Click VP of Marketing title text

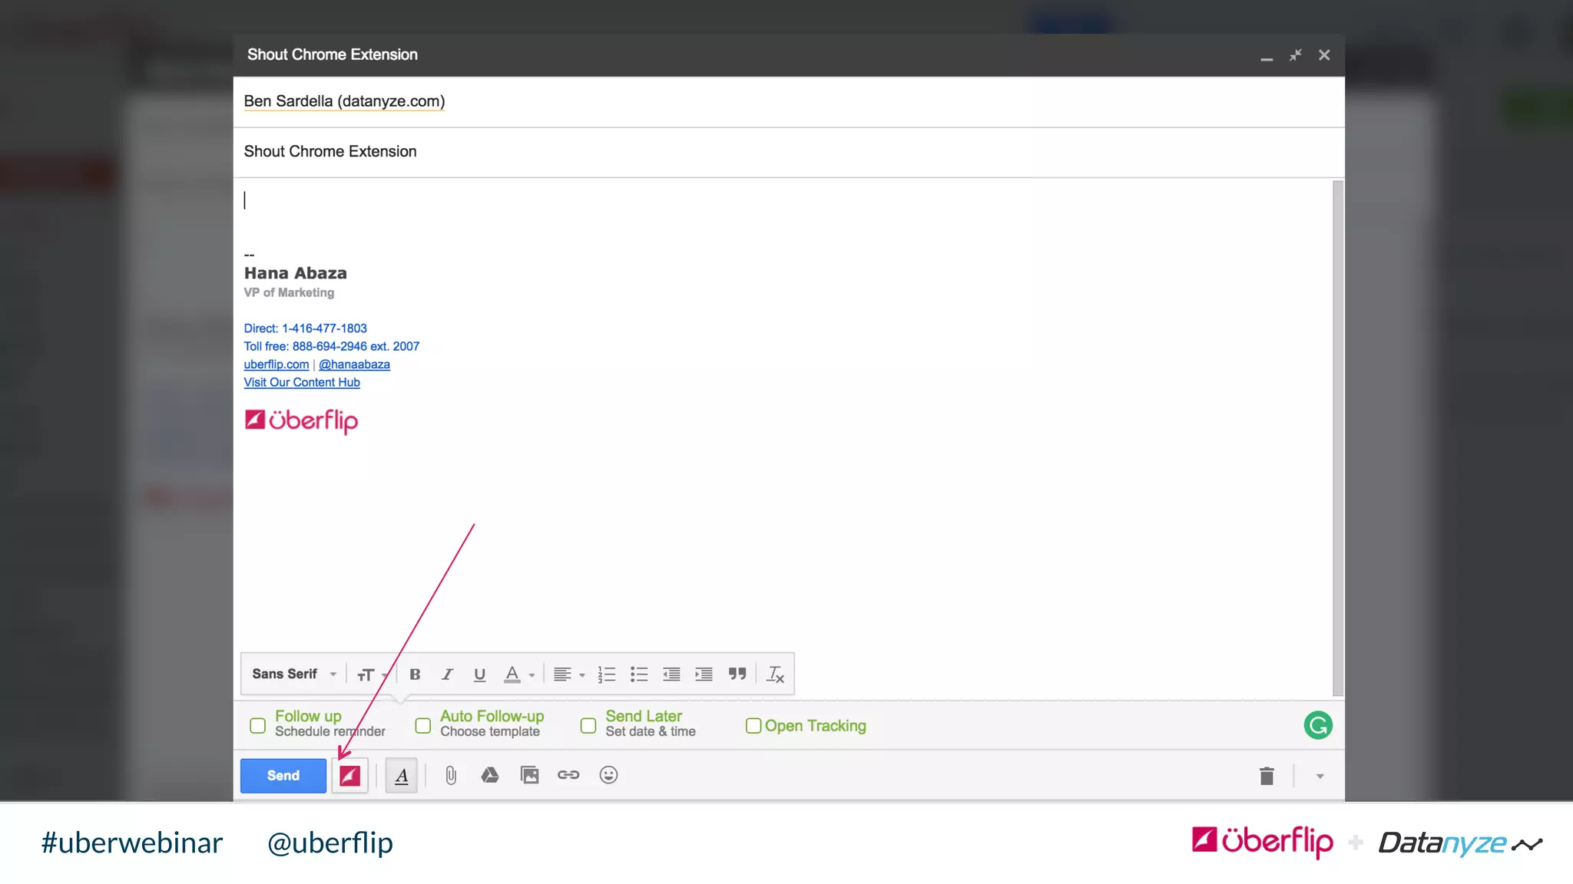point(289,293)
